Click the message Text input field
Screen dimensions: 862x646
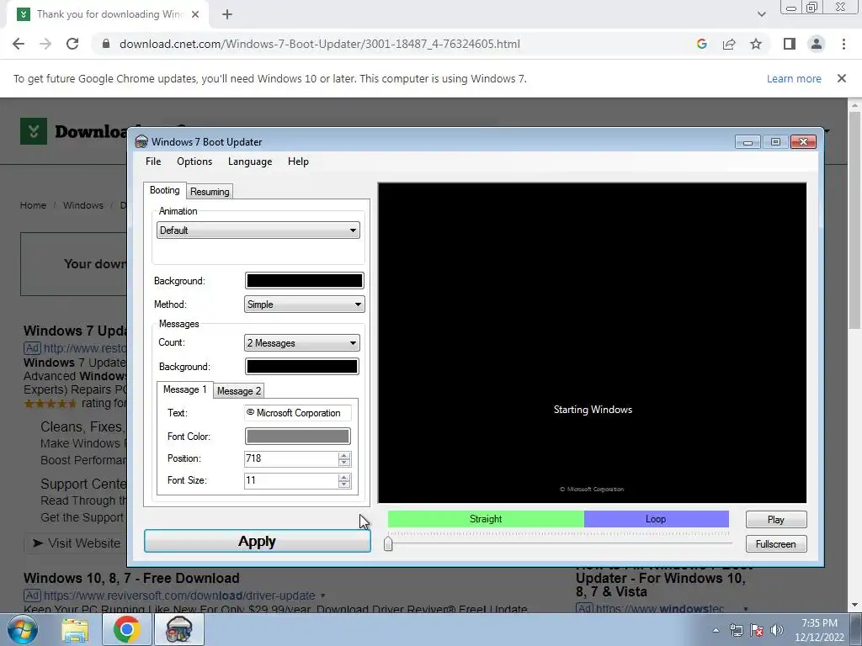(x=297, y=413)
